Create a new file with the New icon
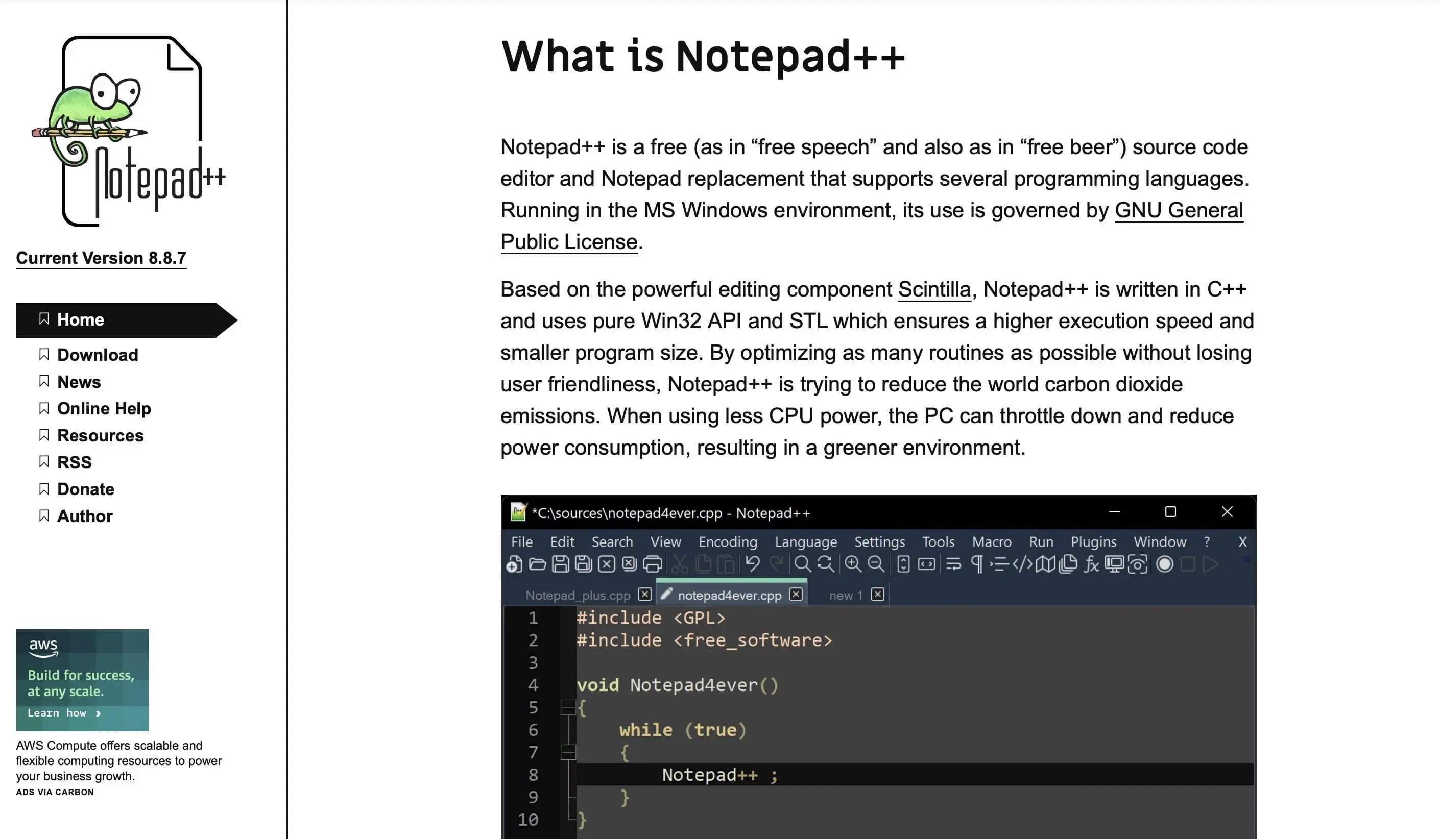The width and height of the screenshot is (1440, 839). coord(513,564)
